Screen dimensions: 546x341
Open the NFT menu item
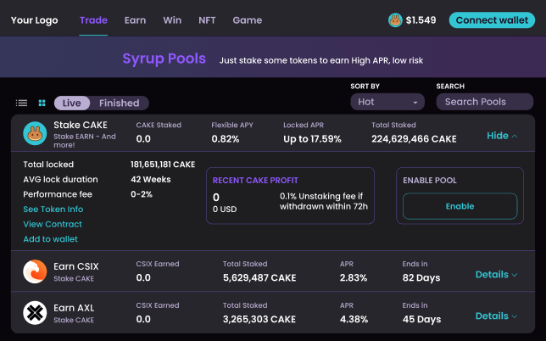(x=207, y=20)
